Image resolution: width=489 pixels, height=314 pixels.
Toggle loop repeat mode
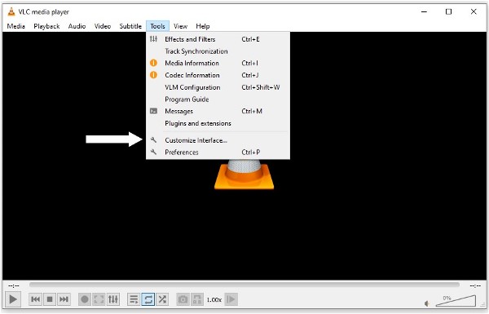pos(148,299)
